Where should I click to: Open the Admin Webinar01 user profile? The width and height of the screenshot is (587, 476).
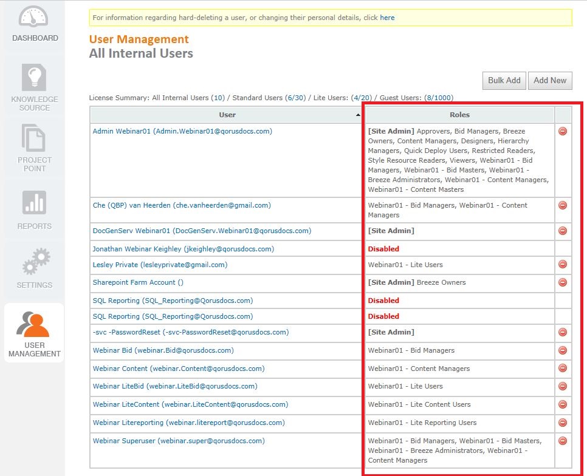(x=182, y=131)
